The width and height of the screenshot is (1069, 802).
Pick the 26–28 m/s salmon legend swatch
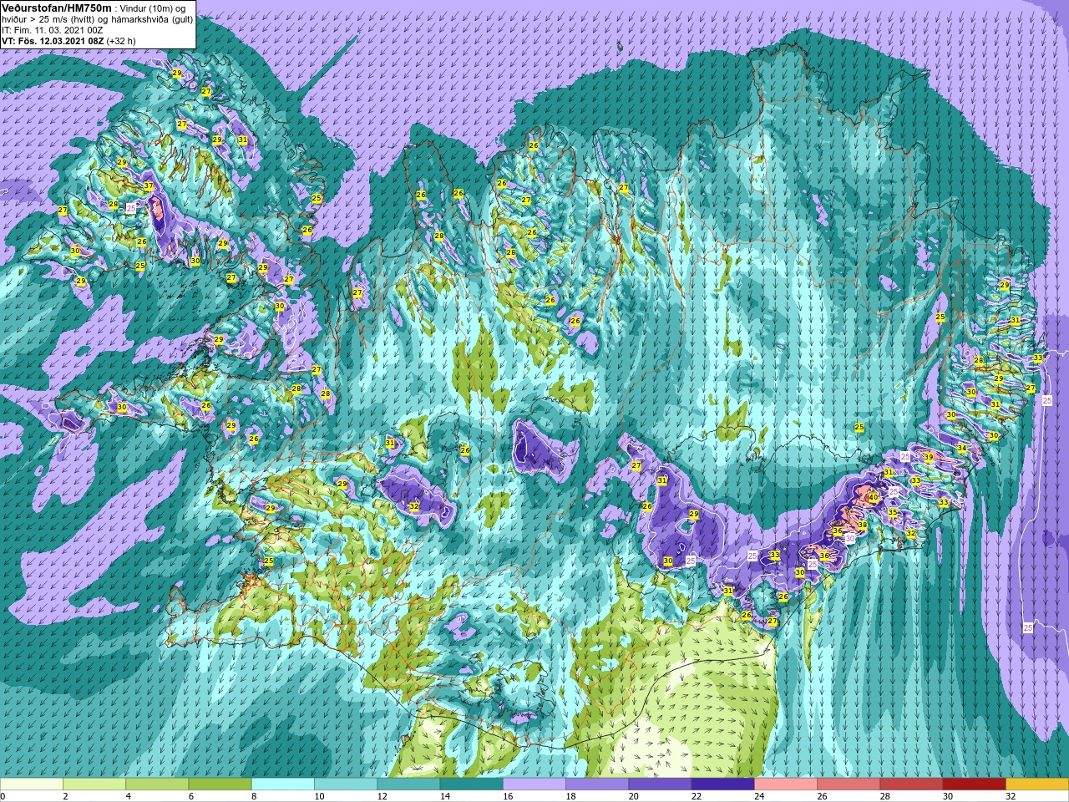(849, 784)
